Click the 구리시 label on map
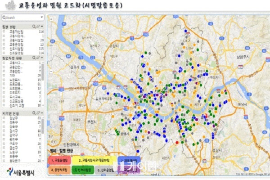 tap(214, 77)
